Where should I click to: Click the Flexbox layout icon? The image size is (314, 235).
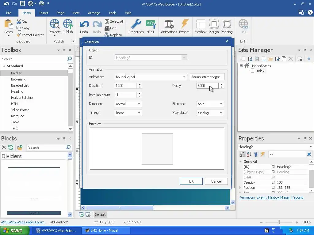(x=201, y=24)
